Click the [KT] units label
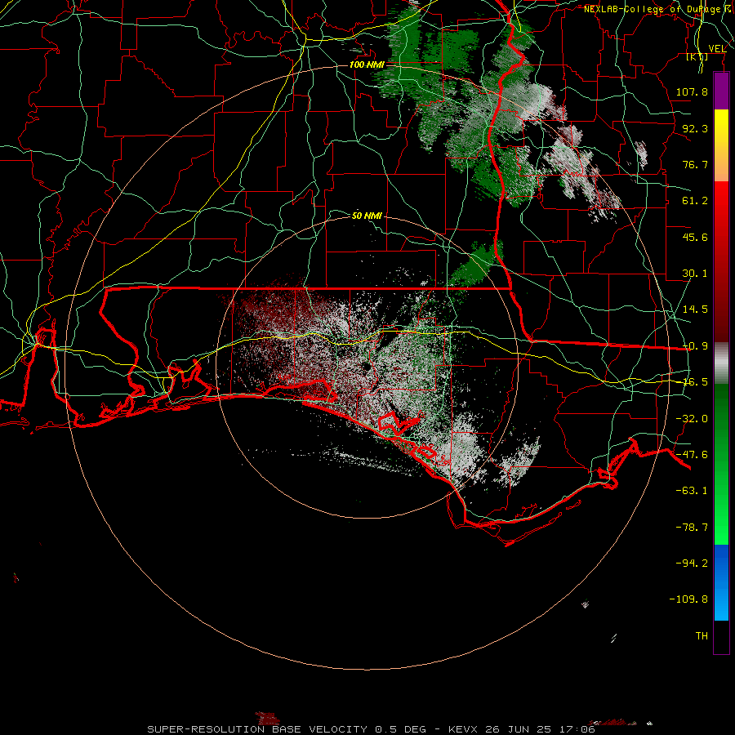Viewport: 735px width, 735px height. click(x=697, y=57)
